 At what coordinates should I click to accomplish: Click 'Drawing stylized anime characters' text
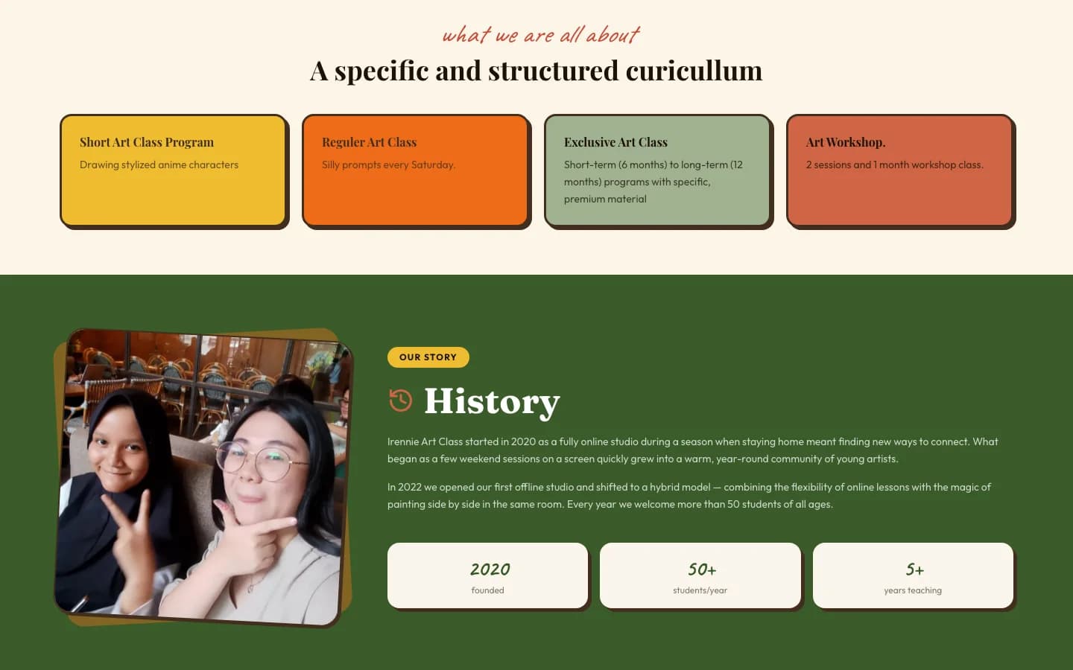tap(159, 165)
